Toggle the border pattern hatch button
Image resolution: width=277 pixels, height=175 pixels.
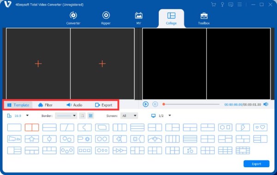90,116
